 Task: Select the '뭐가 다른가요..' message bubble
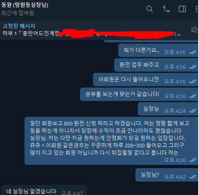158,50
